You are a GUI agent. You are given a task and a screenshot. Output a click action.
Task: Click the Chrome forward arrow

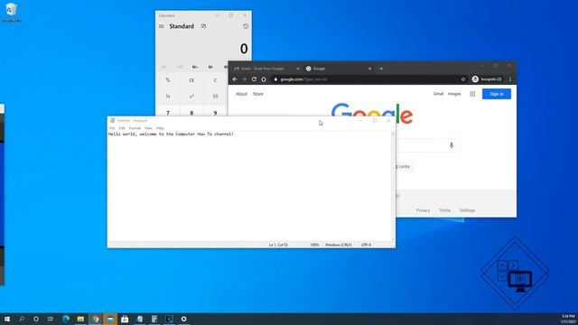point(245,79)
